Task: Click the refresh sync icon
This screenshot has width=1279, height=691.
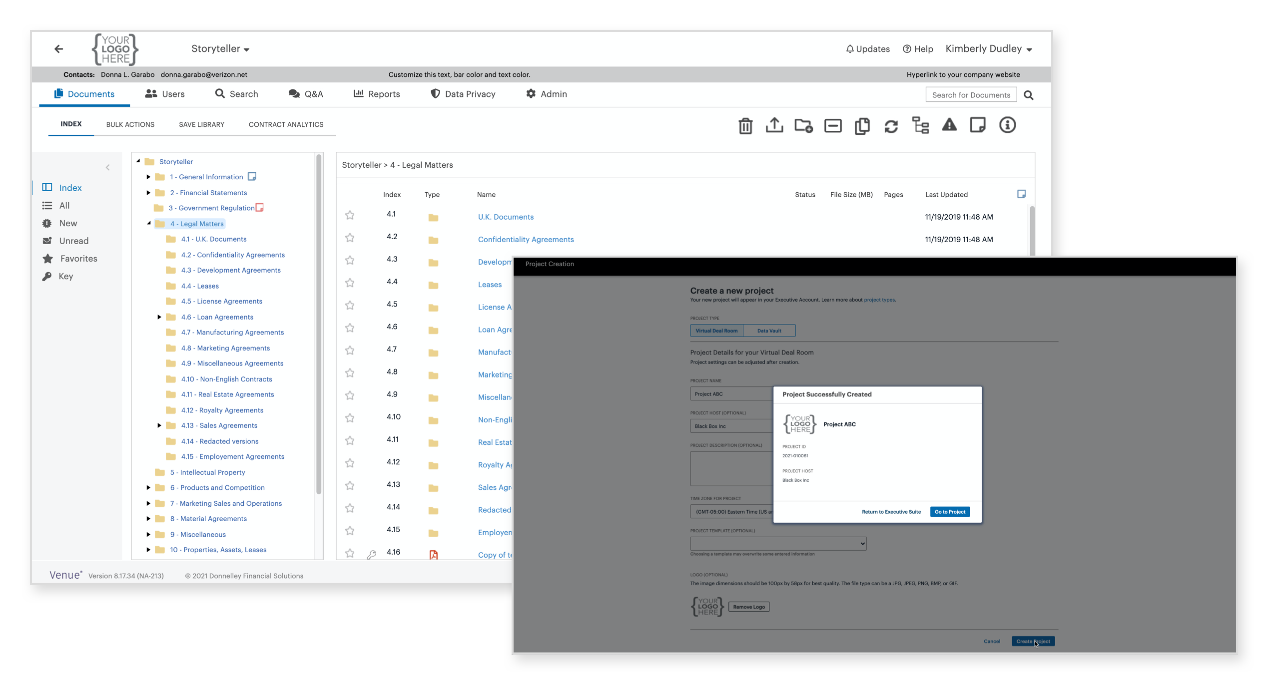Action: (891, 126)
